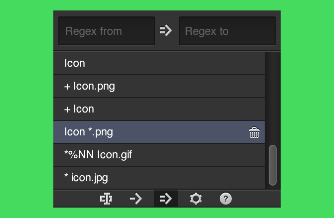Click the preset list scrollbar thumb

tap(272, 165)
